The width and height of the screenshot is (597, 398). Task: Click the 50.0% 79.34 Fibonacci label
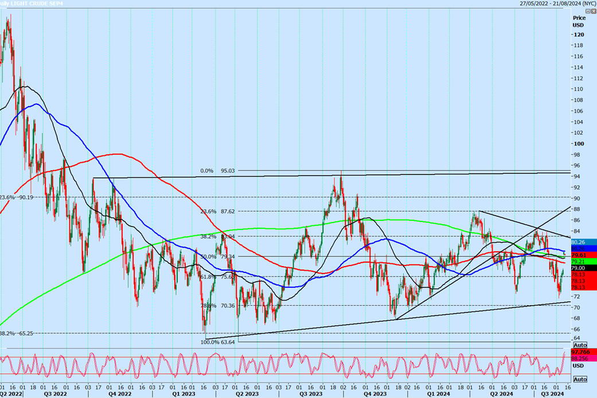(217, 257)
